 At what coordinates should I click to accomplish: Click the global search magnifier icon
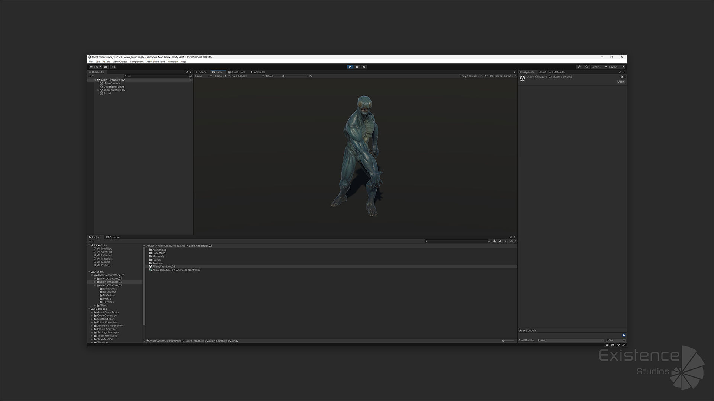click(x=586, y=67)
